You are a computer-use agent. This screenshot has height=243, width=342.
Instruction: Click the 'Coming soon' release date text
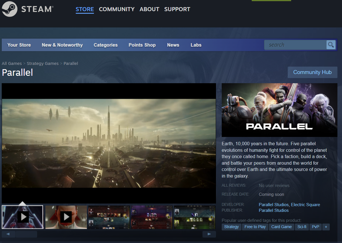pyautogui.click(x=271, y=194)
